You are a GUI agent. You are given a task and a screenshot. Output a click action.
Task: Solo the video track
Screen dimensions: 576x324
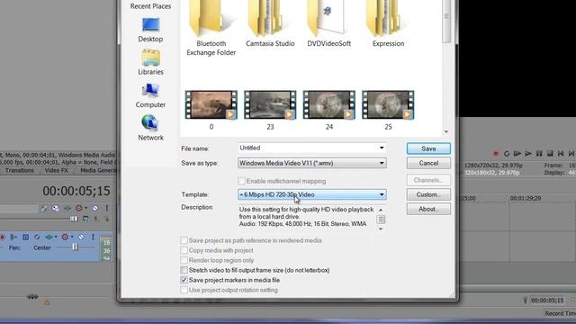coord(106,208)
